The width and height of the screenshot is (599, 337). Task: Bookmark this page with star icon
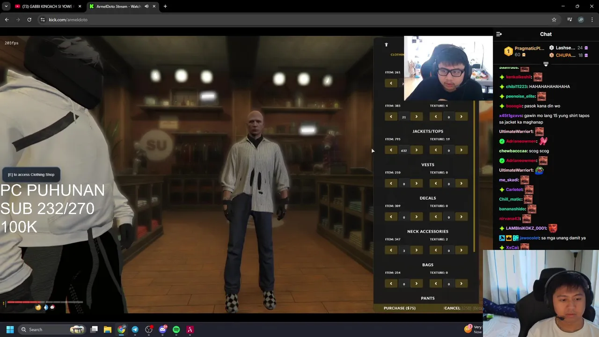[554, 20]
